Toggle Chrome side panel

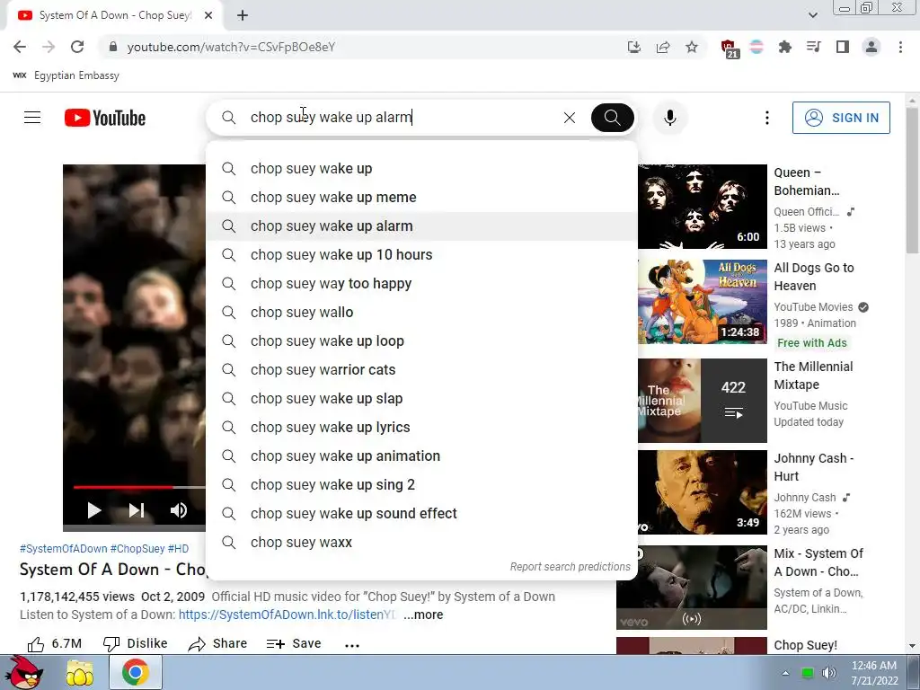click(843, 47)
